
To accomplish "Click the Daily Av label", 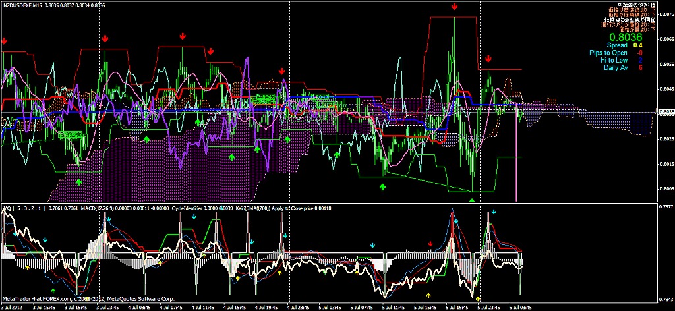I will pyautogui.click(x=615, y=67).
